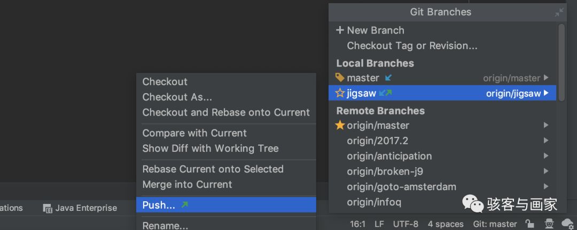Click the Java Enterprise tool window icon
This screenshot has width=577, height=230.
(x=48, y=208)
